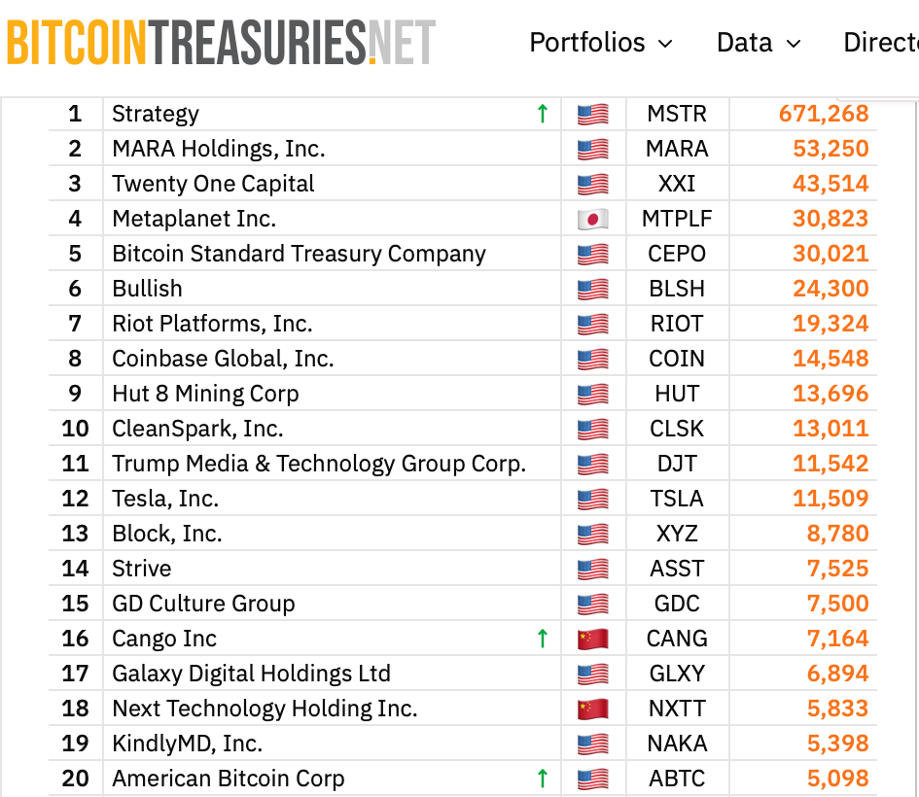Open the Tesla, Inc. entry
The image size is (919, 797).
(164, 499)
